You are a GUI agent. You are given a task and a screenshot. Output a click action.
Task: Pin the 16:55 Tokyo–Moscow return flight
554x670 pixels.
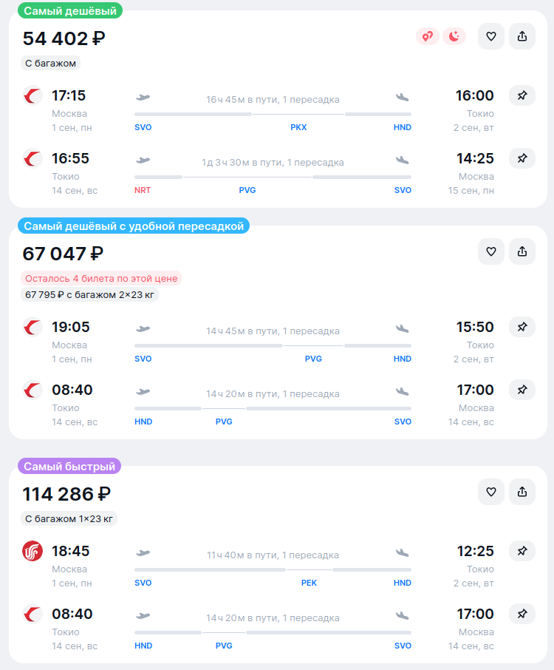522,158
